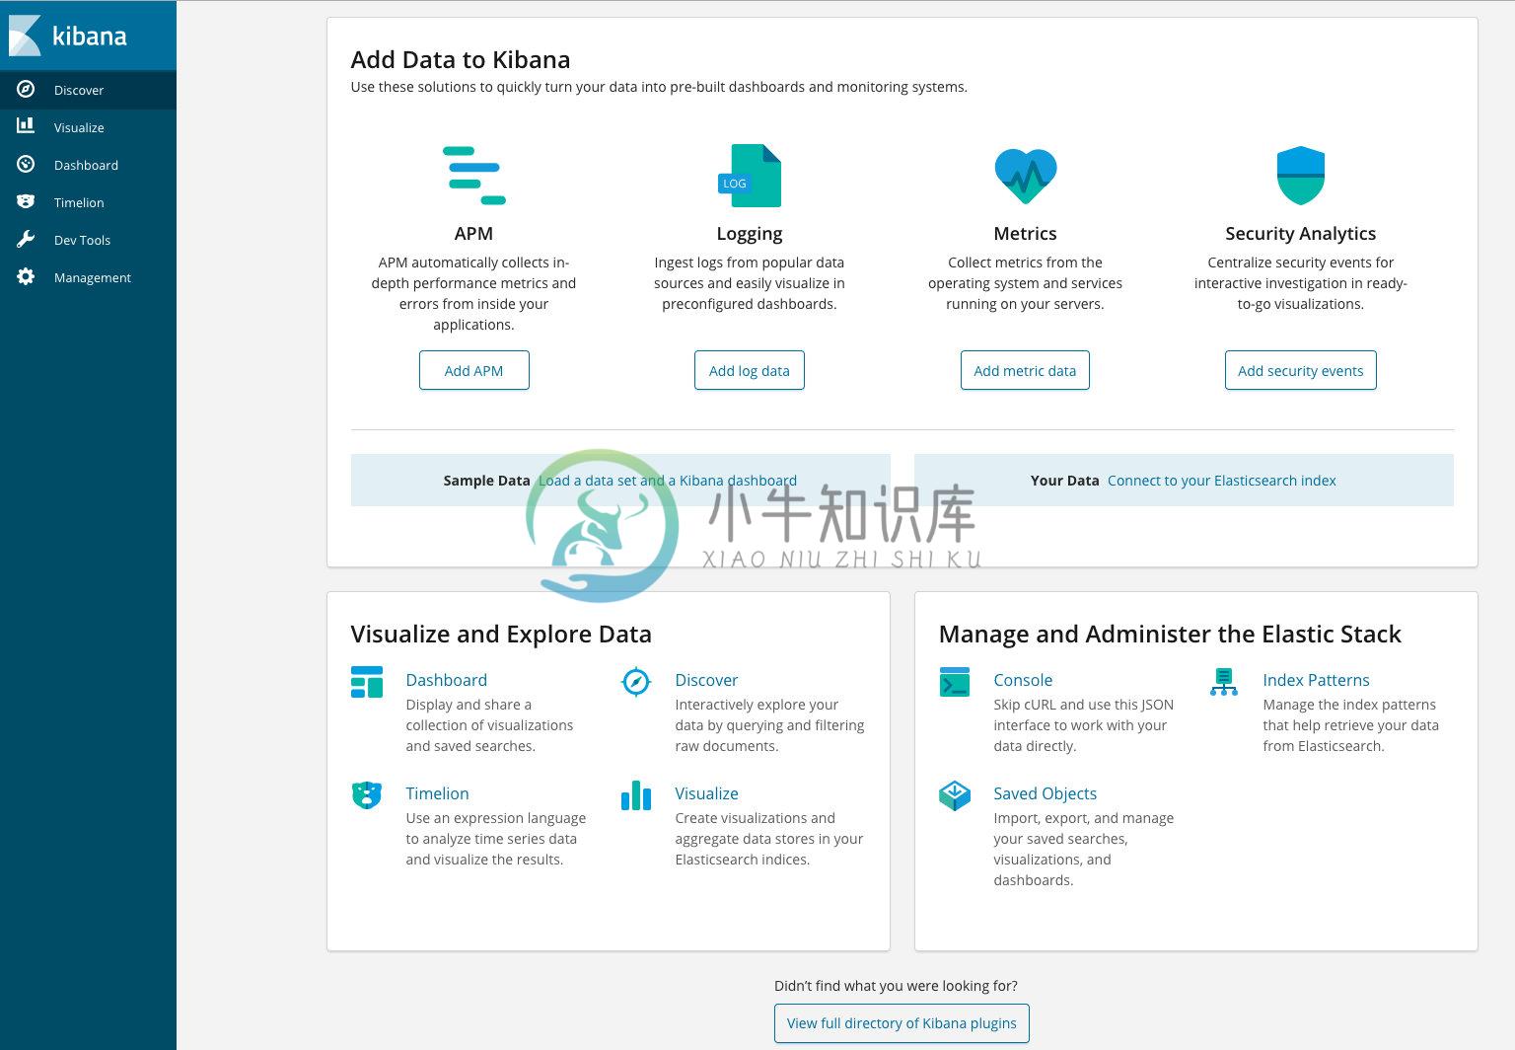Image resolution: width=1515 pixels, height=1050 pixels.
Task: Click the Add Data to Kibana heading
Action: click(461, 59)
